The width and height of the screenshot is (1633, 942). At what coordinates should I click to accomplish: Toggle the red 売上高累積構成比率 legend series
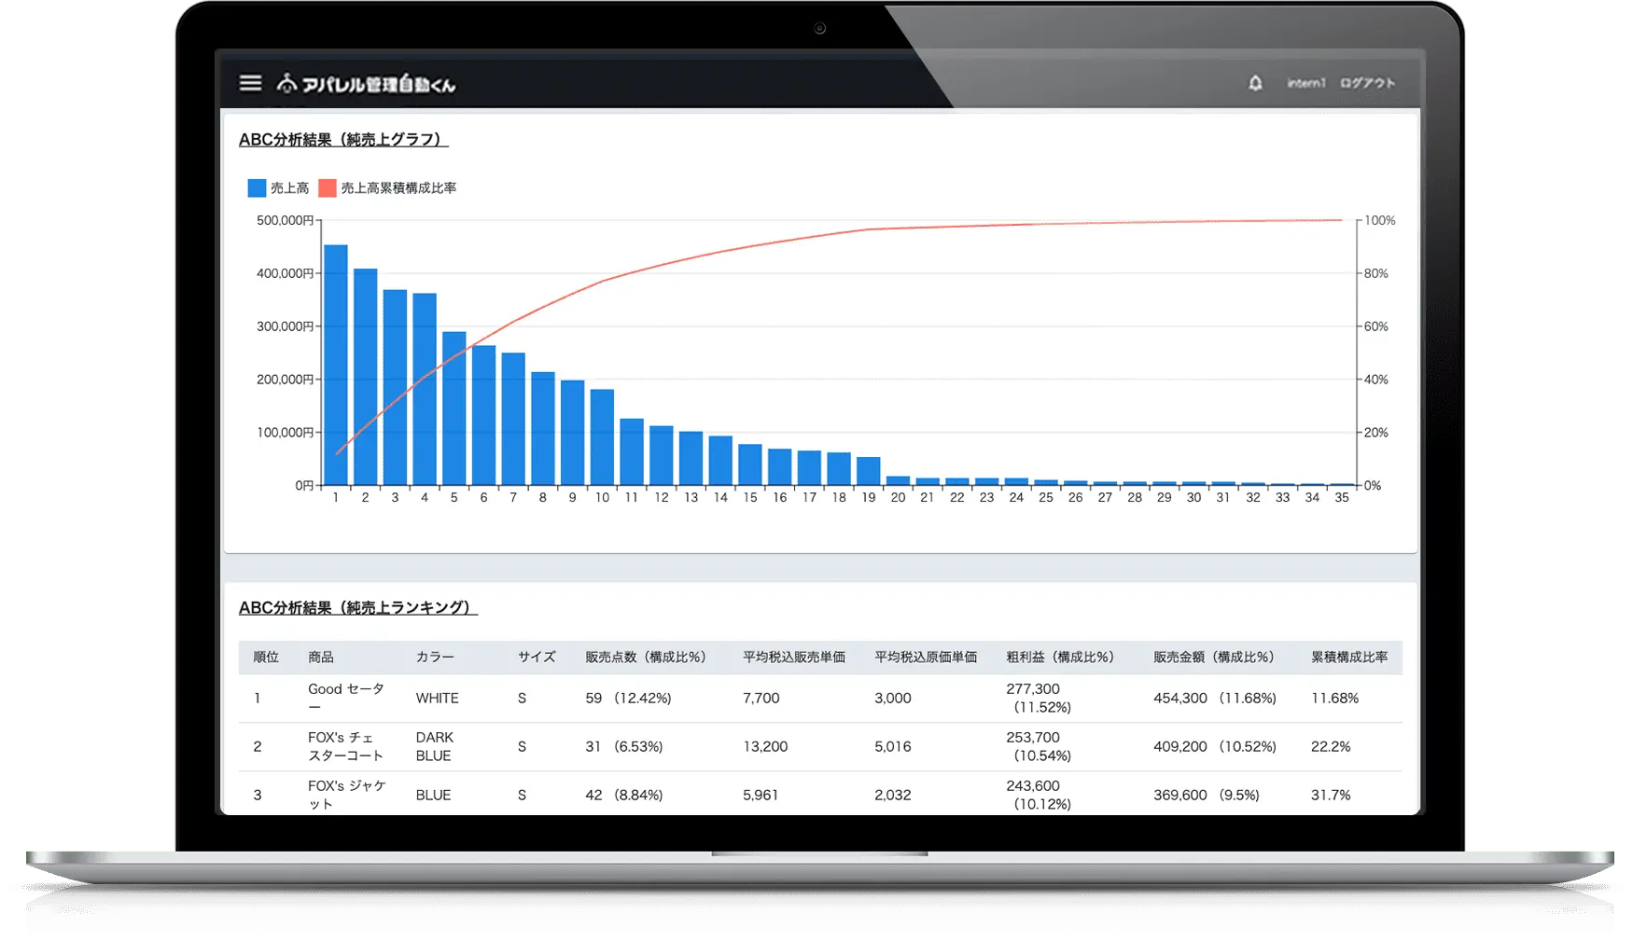click(387, 188)
